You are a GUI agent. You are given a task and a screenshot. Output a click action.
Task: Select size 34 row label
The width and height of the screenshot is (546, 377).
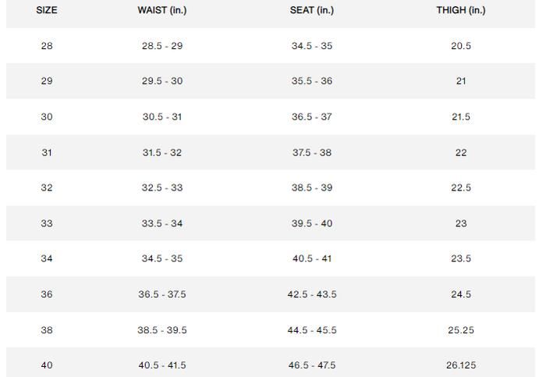pos(47,258)
